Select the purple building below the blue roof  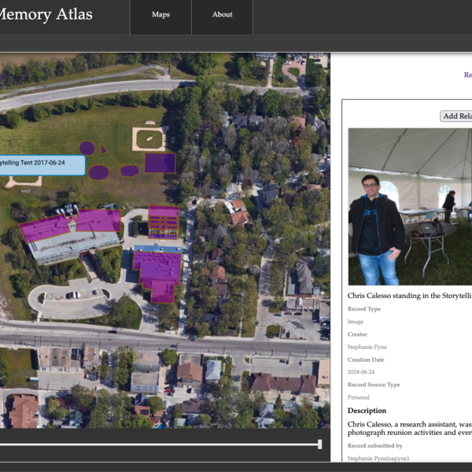pos(160,273)
